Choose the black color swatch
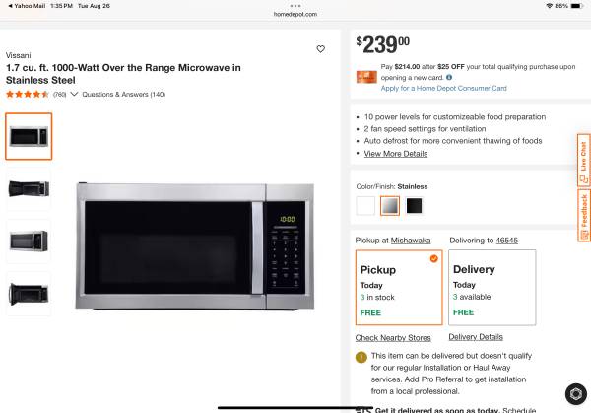591x413 pixels. pyautogui.click(x=414, y=206)
